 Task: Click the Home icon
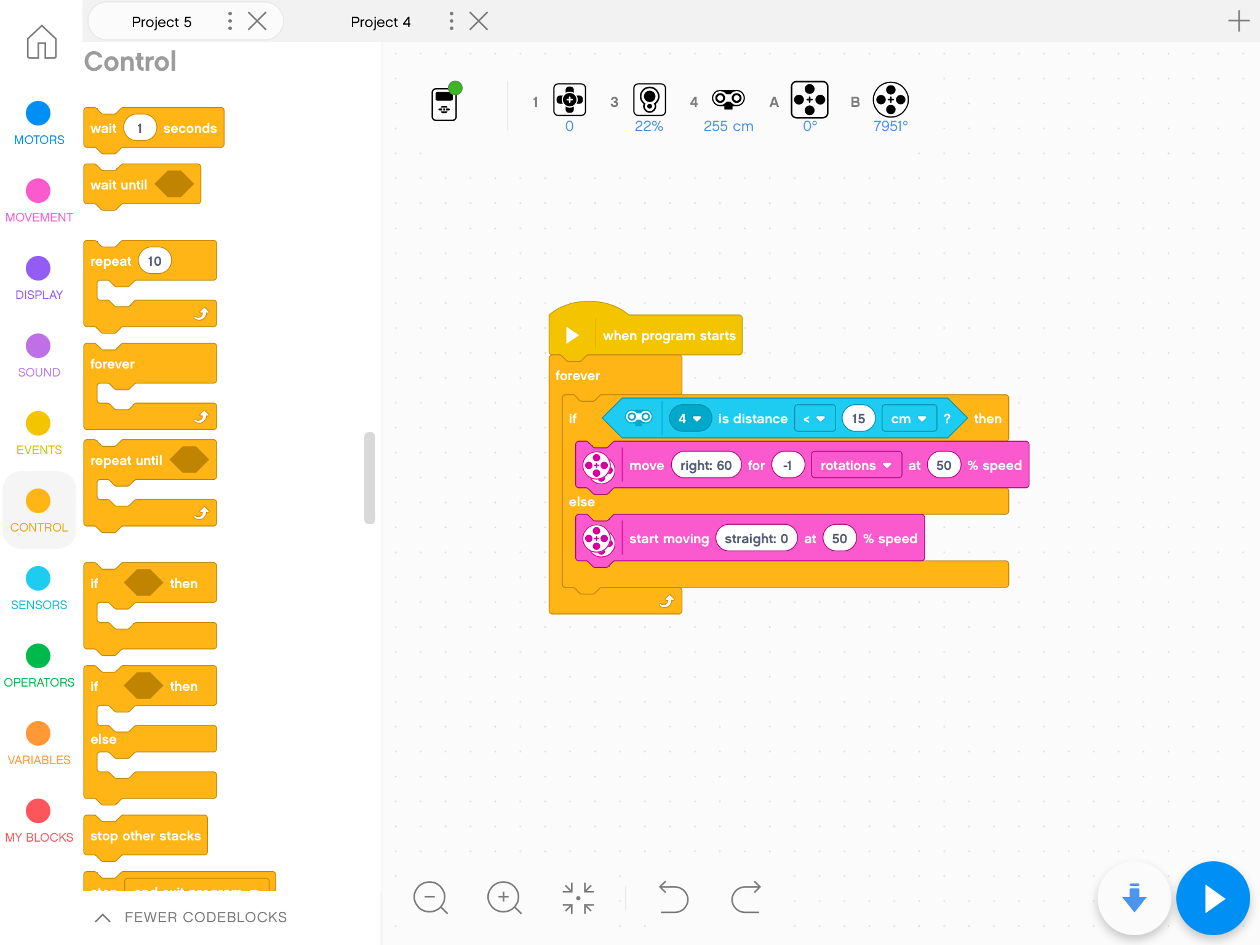(x=41, y=42)
